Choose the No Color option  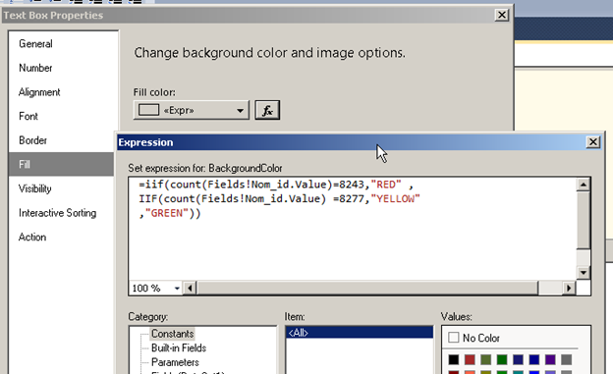474,338
